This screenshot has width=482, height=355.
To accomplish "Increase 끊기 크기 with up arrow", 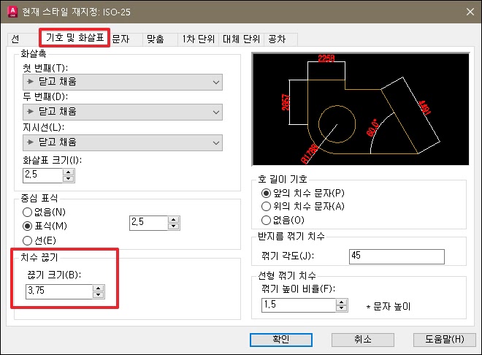I will (x=99, y=289).
